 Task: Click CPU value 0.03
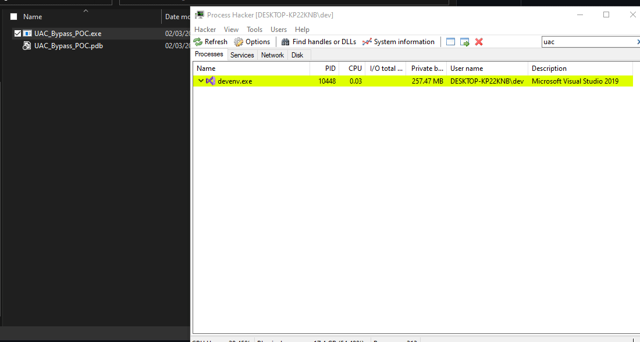click(x=355, y=81)
